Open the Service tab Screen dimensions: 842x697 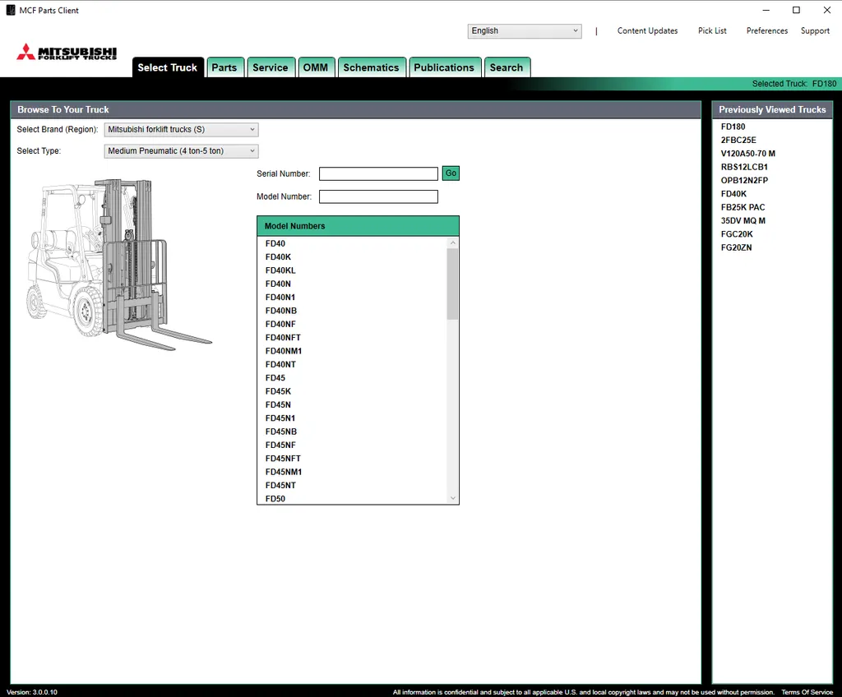click(271, 67)
